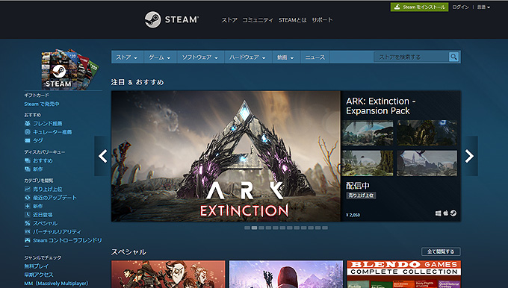
Task: Open コミュニティ in top header menu
Action: (258, 20)
